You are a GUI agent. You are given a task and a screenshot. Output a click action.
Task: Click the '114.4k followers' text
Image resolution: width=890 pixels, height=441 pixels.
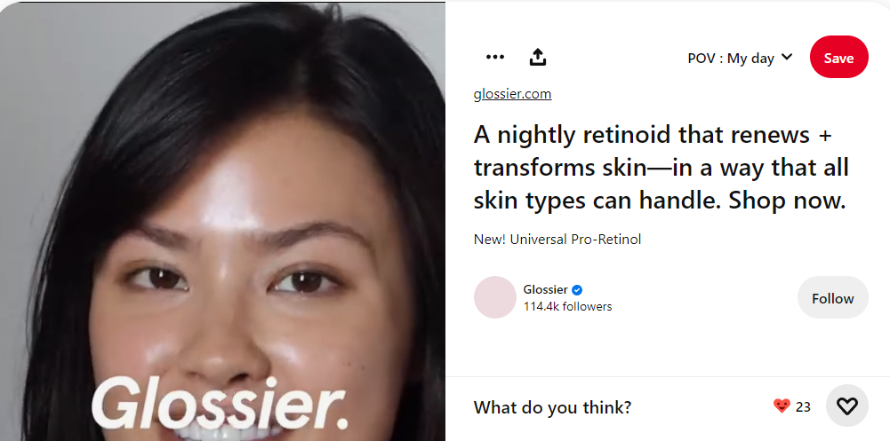pyautogui.click(x=567, y=307)
